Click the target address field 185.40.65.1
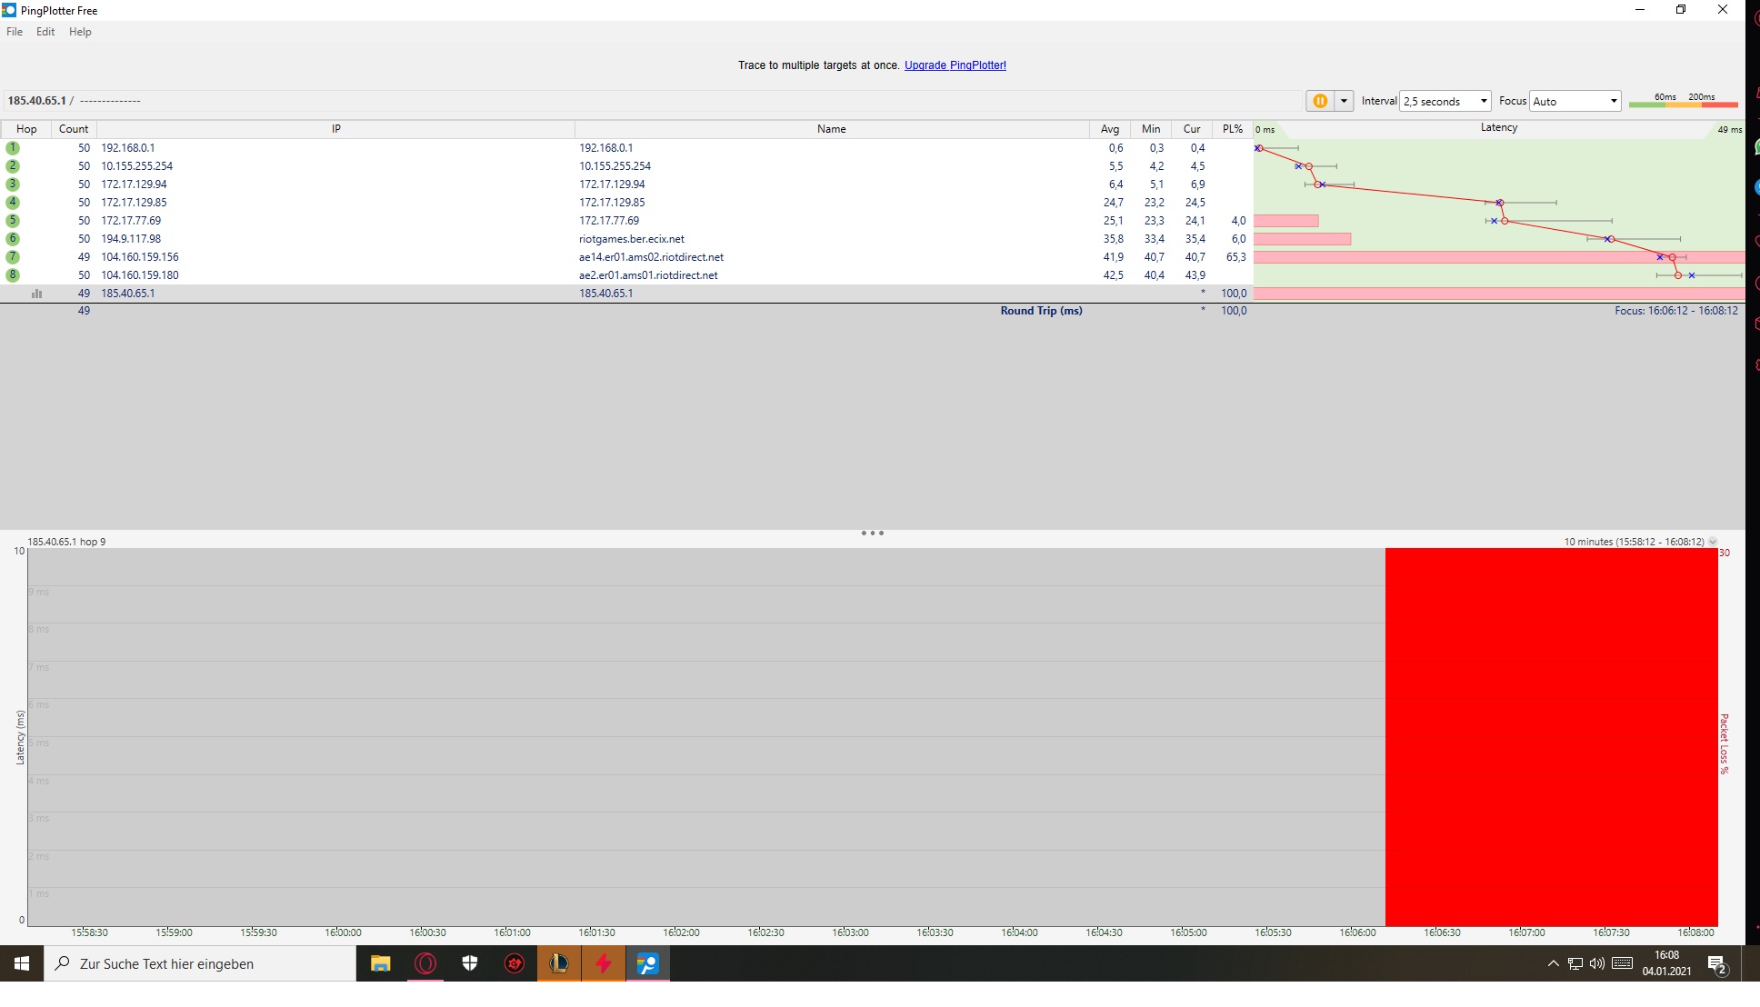This screenshot has height=1007, width=1760. (x=36, y=101)
